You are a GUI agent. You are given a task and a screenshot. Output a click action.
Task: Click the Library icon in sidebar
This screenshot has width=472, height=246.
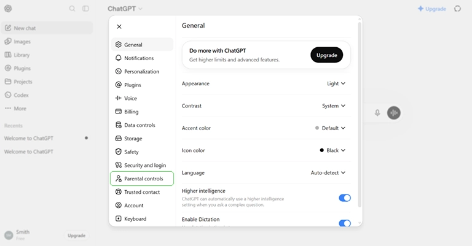pos(8,55)
